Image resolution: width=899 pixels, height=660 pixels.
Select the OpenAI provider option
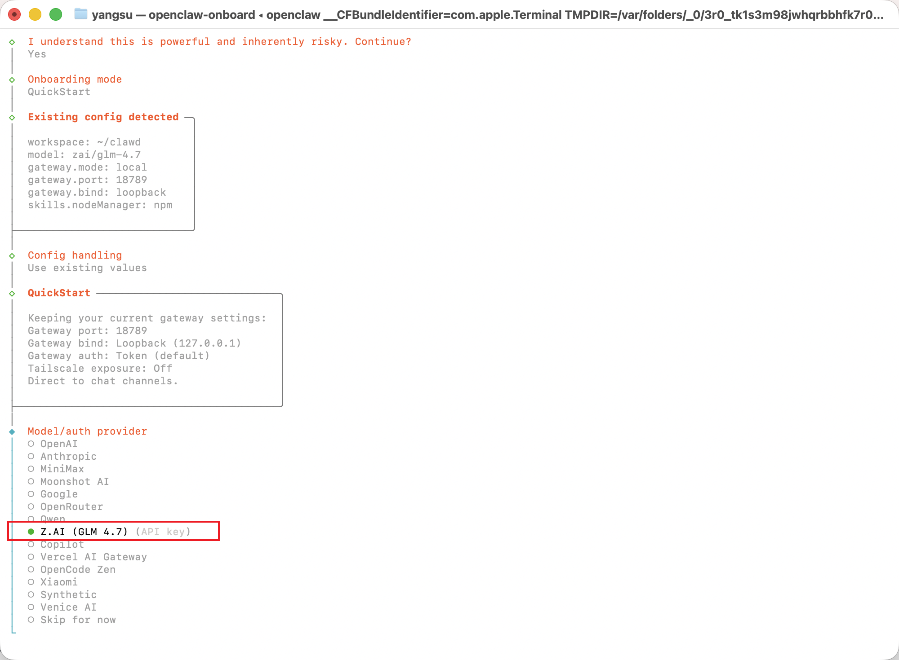click(58, 444)
